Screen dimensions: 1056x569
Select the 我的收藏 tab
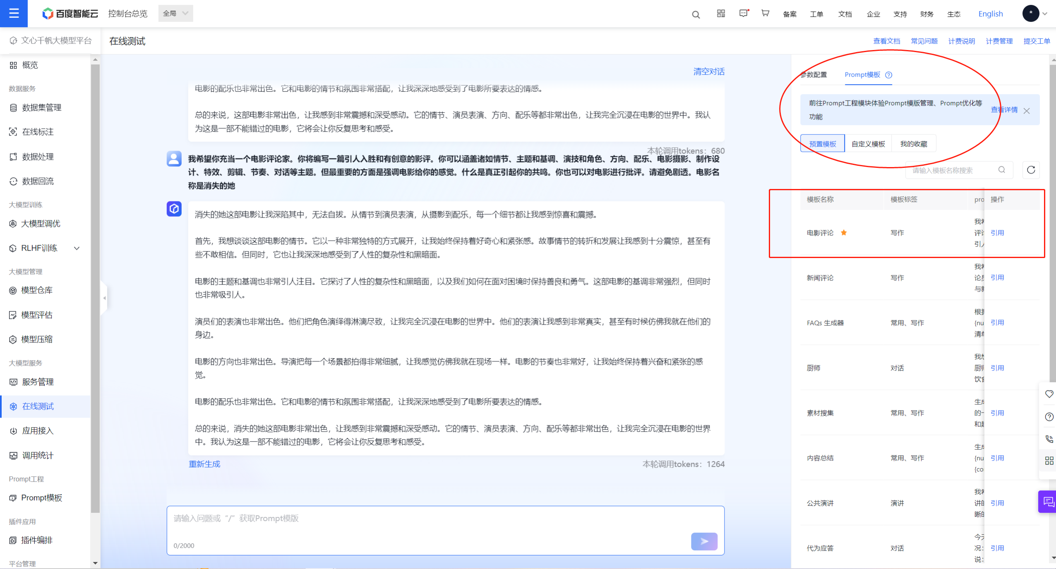tap(914, 144)
